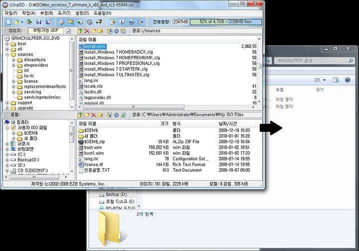Click the help icon in Explorer window
The height and width of the screenshot is (251, 359).
(348, 80)
